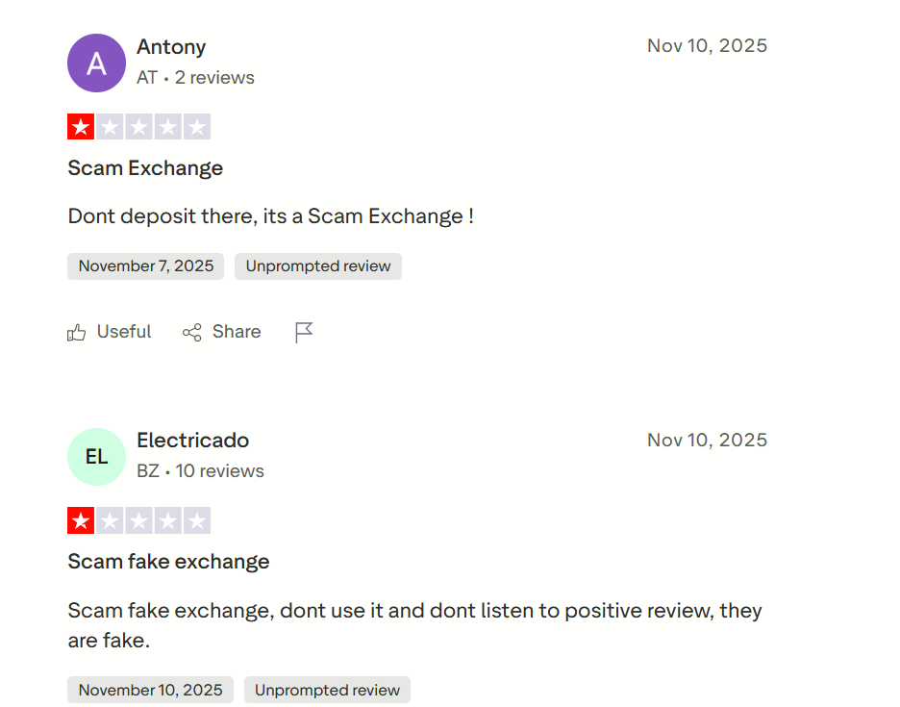The image size is (900, 707).
Task: Click the Unprompted review label under Electricado's review
Action: (327, 690)
